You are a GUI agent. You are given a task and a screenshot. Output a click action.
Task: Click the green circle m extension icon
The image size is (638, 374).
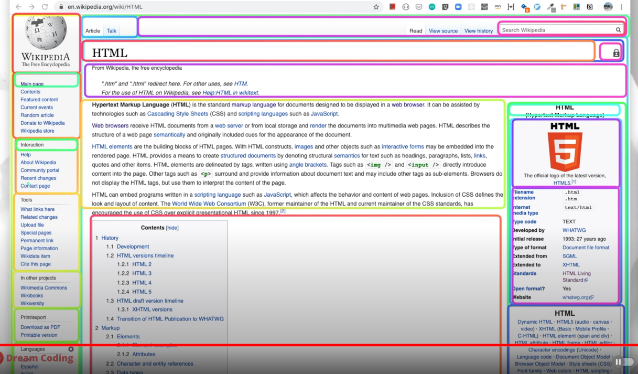click(432, 7)
